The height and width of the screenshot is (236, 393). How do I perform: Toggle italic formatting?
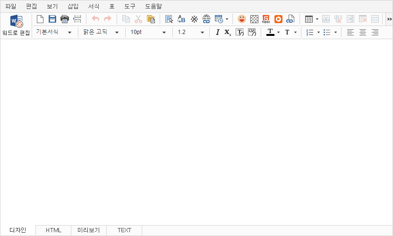[218, 32]
